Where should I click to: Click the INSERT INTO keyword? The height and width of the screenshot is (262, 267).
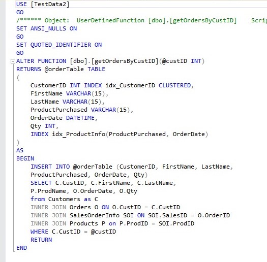click(x=50, y=167)
